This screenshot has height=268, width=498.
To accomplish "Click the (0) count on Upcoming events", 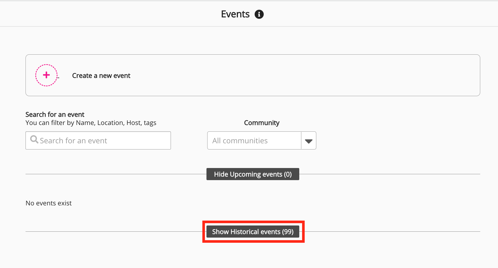I will pos(288,174).
